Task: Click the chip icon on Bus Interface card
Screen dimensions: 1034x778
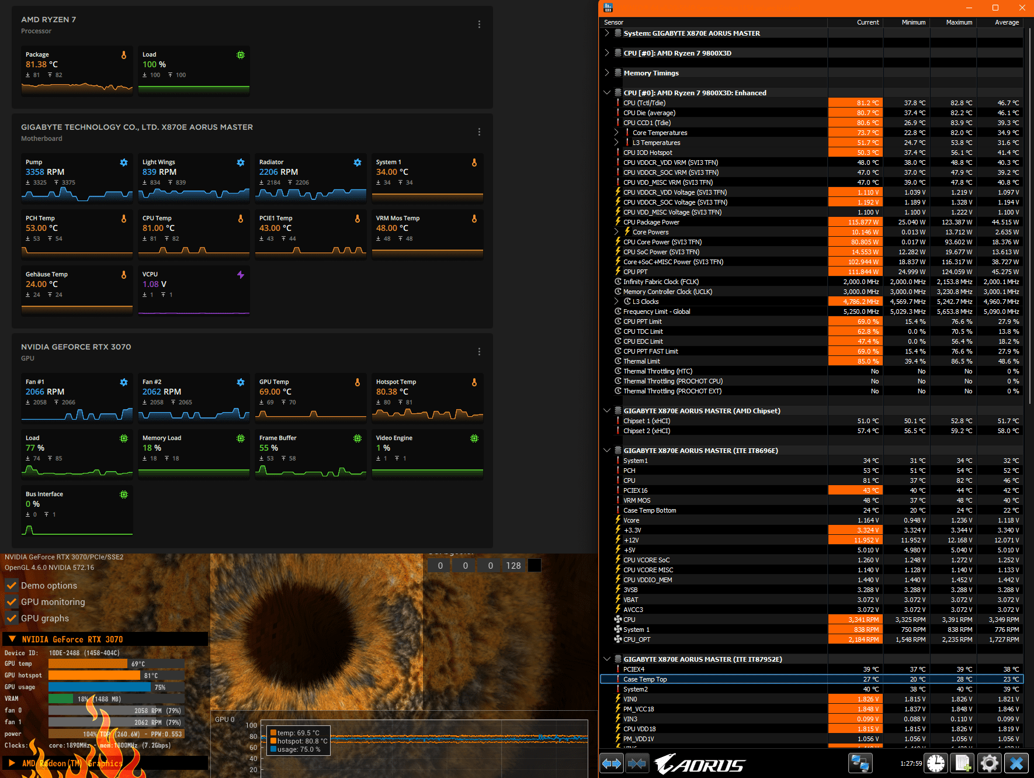Action: (x=124, y=495)
